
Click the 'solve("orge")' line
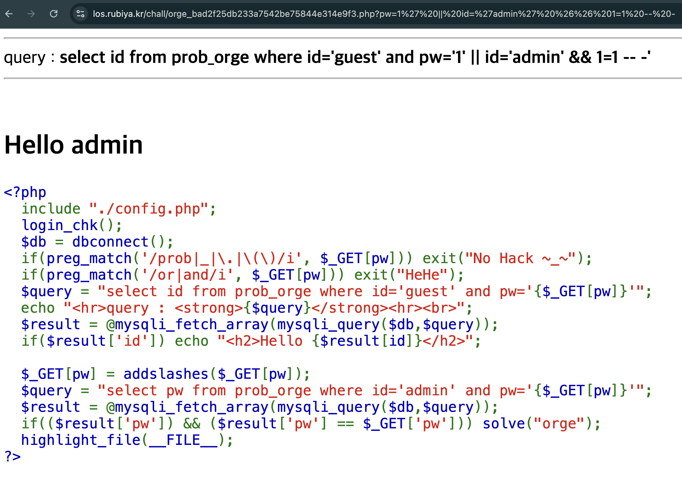(x=311, y=423)
